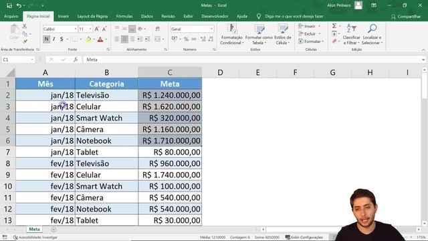
Task: Click the Decrease Decimal icon
Action: [211, 39]
